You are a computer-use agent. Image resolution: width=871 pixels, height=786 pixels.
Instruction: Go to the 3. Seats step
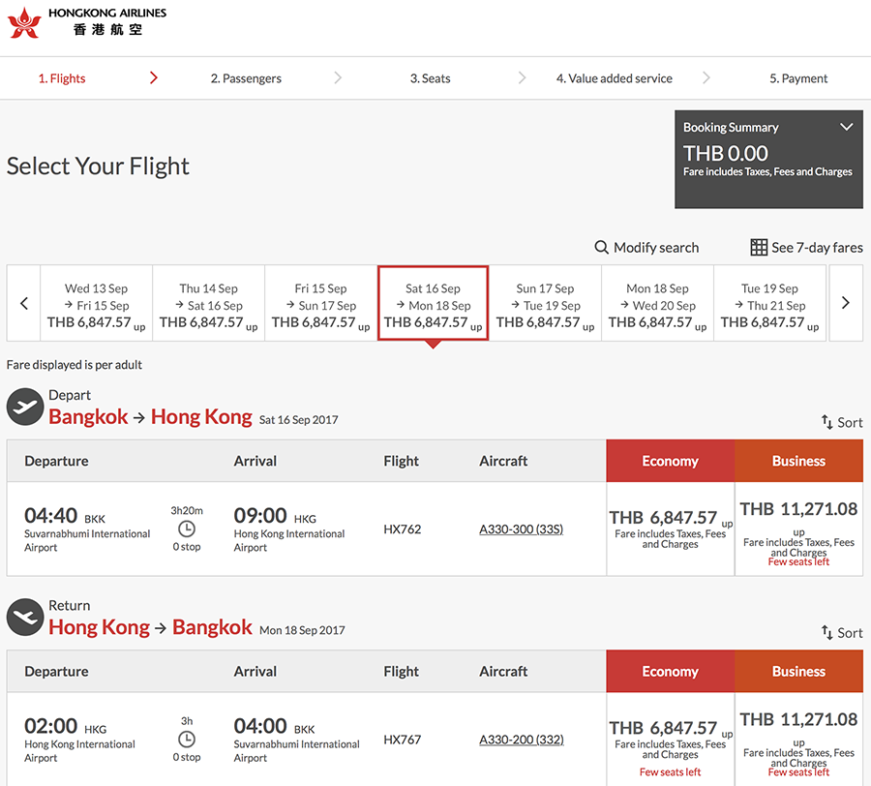point(431,78)
